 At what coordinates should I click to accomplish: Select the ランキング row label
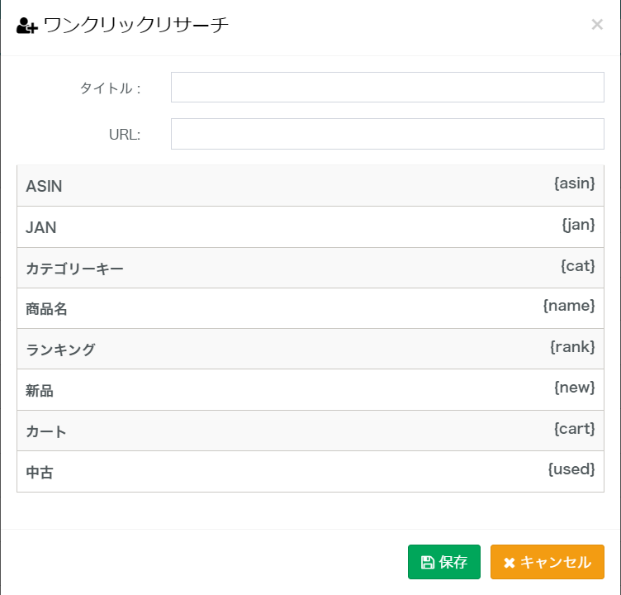point(60,350)
